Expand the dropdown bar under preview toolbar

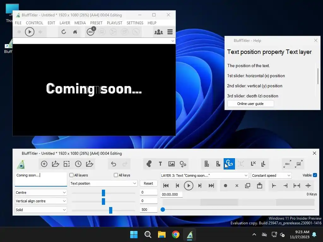click(x=173, y=41)
